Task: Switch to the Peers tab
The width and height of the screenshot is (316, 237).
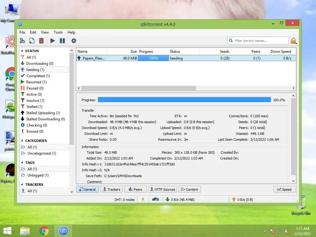Action: (135, 189)
